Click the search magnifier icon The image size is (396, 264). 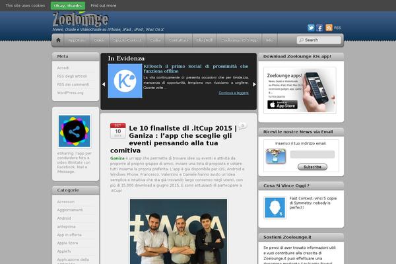coord(302,40)
